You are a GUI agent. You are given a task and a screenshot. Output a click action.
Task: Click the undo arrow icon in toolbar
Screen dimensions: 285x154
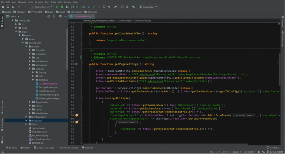coord(109,7)
